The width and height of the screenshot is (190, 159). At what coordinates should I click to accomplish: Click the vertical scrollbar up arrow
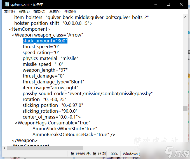pos(185,17)
